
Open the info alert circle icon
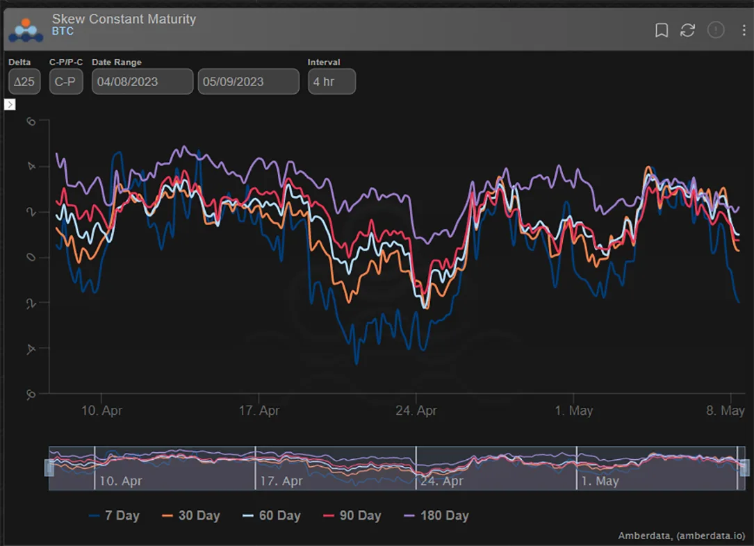tap(716, 31)
